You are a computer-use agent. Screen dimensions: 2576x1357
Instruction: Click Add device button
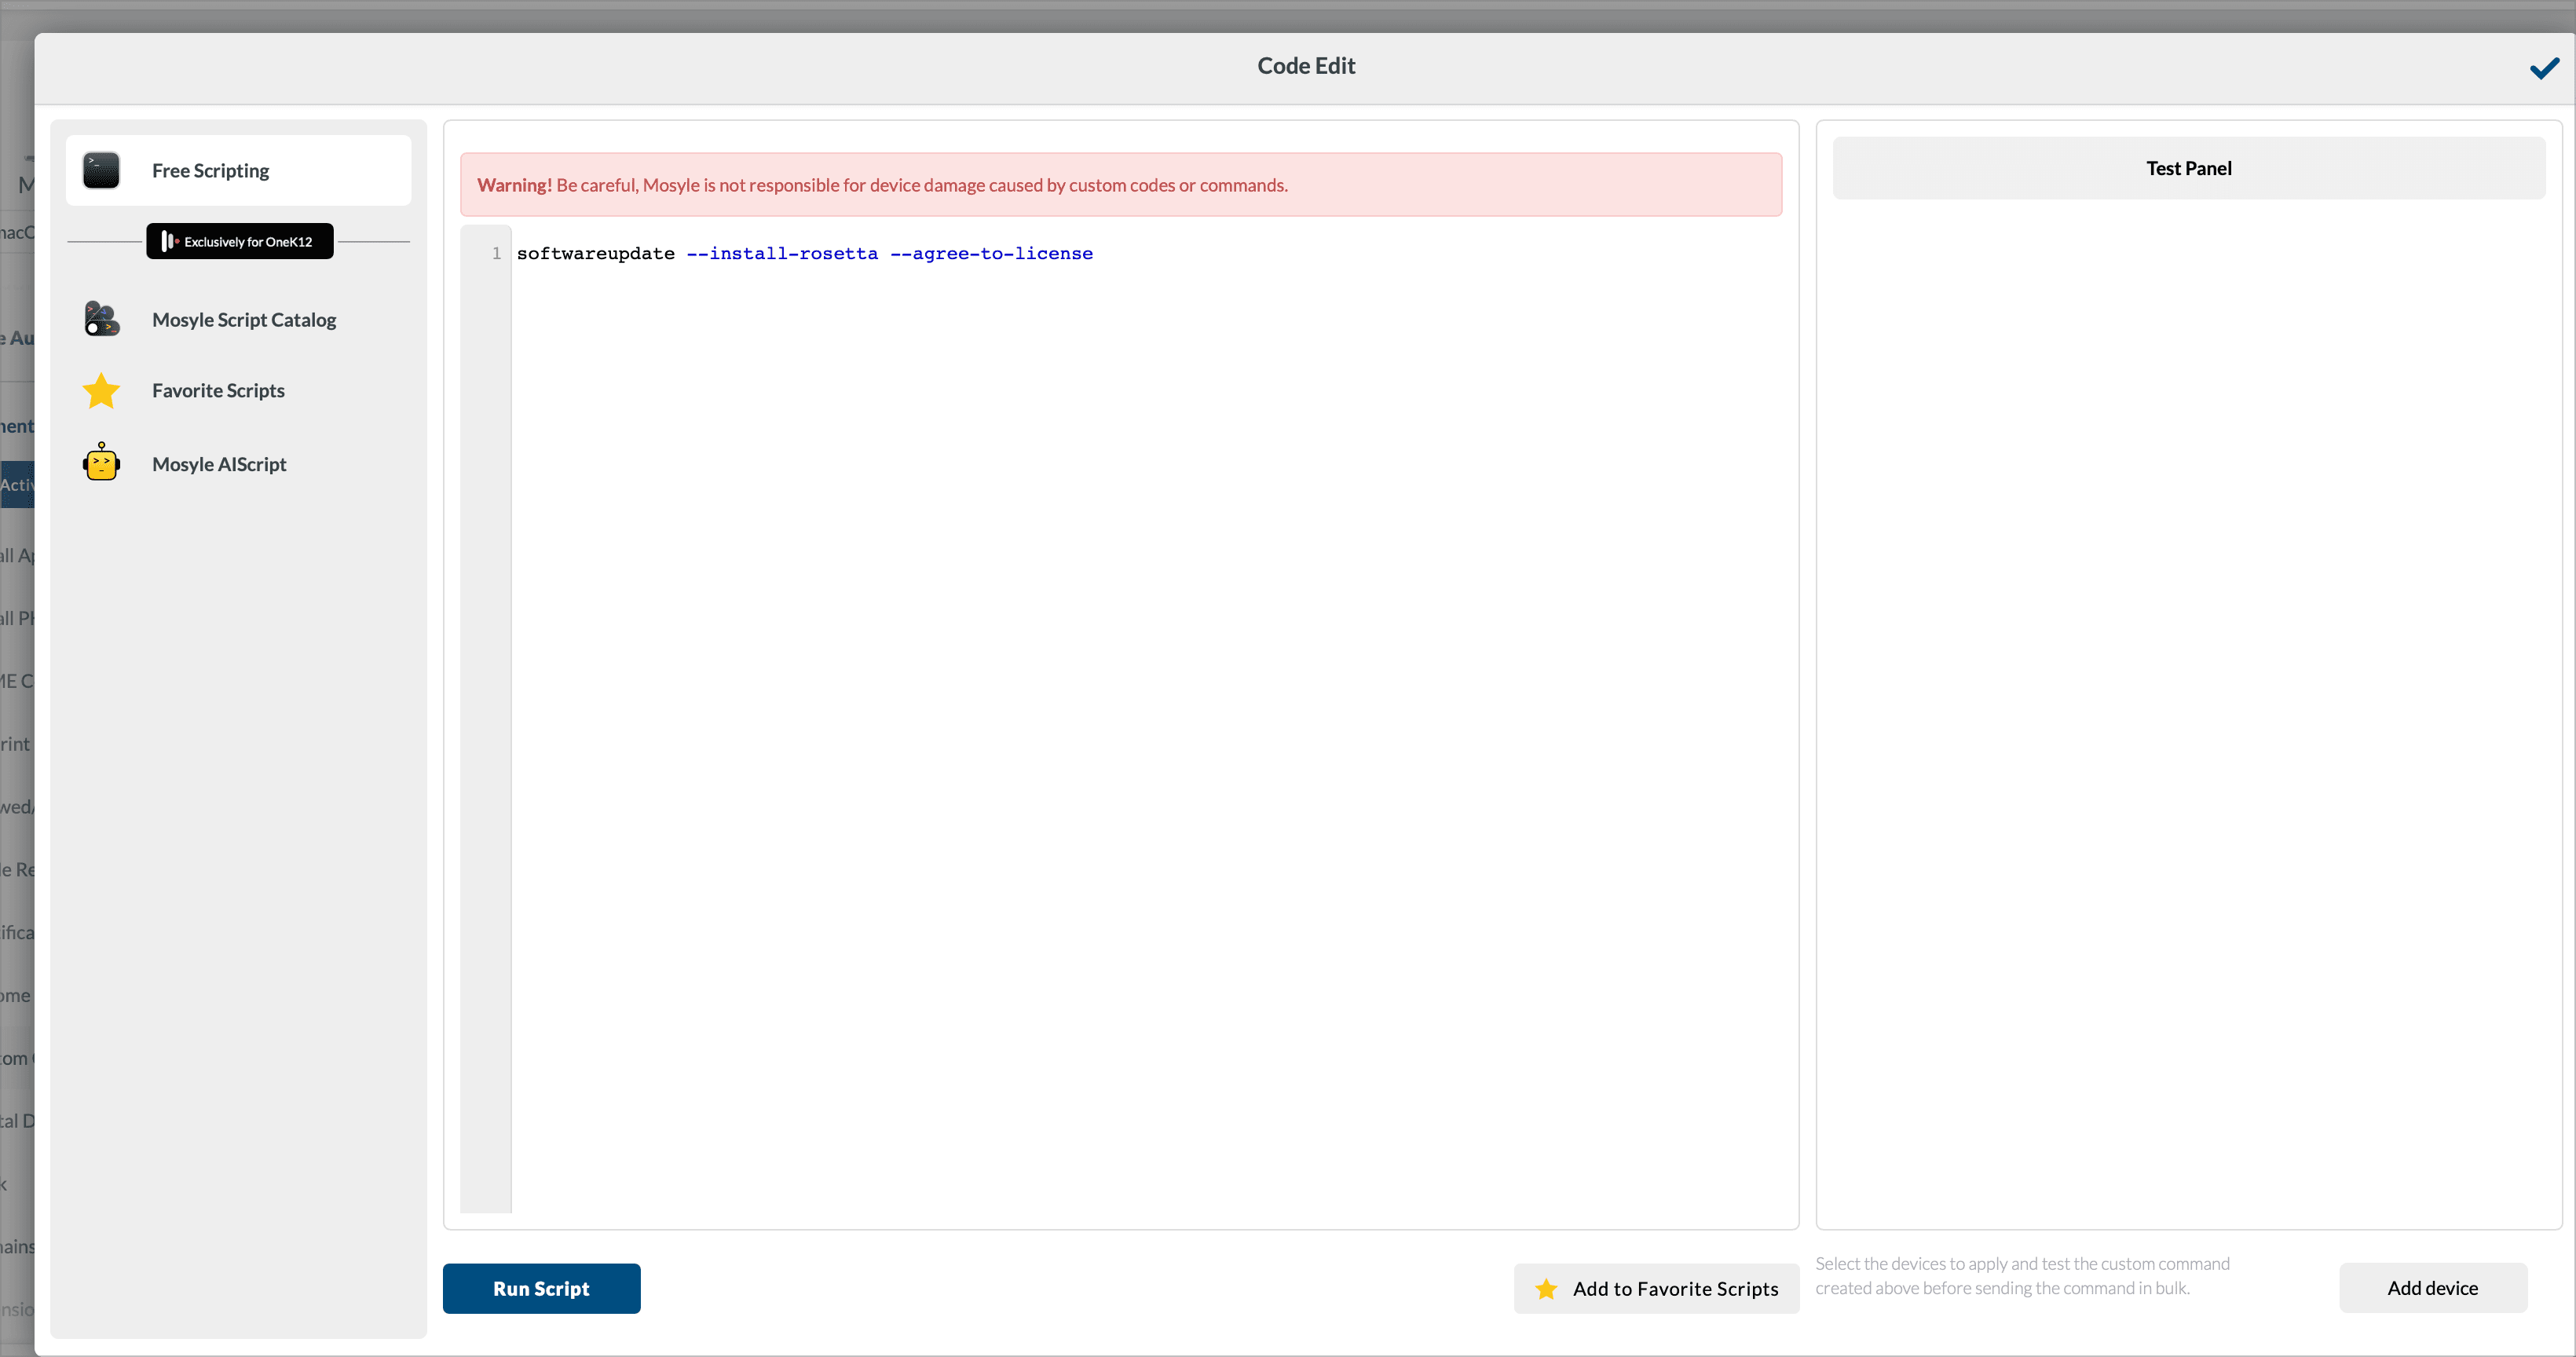tap(2432, 1288)
